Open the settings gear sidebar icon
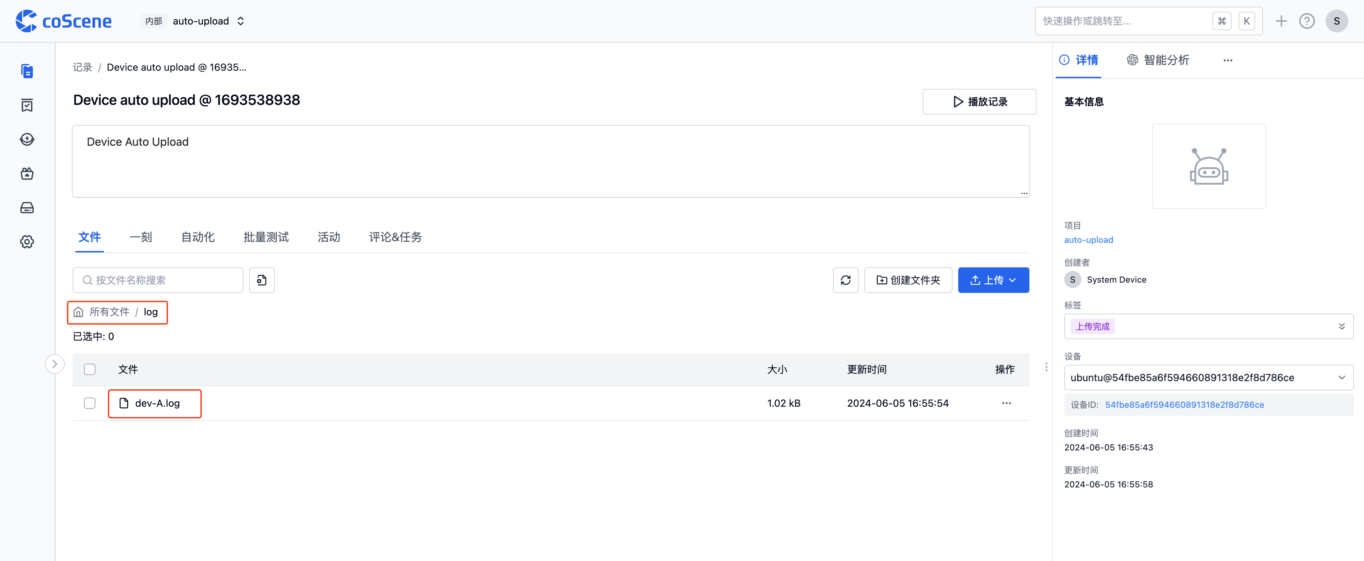This screenshot has height=561, width=1364. 27,242
